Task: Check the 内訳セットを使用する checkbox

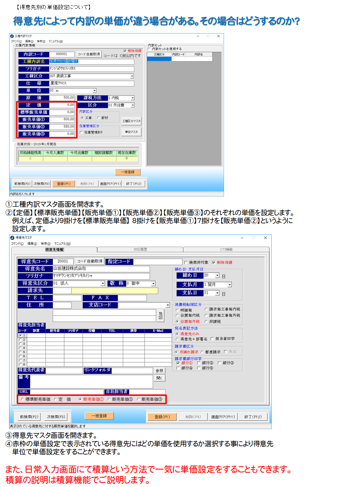Action: 149,49
